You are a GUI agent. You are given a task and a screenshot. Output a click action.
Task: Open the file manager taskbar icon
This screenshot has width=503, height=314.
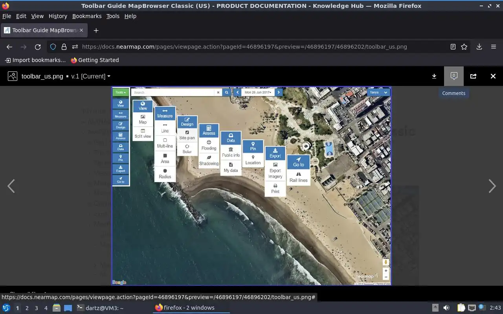tap(57, 308)
